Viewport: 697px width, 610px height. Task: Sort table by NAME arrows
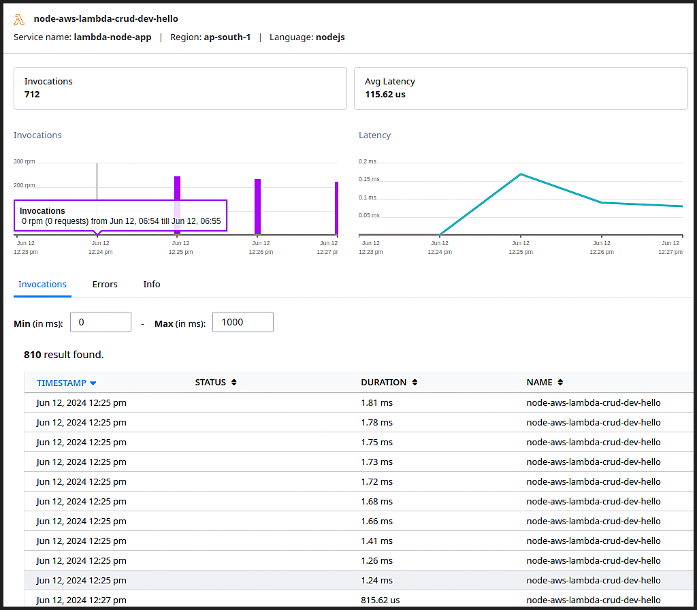click(x=560, y=383)
